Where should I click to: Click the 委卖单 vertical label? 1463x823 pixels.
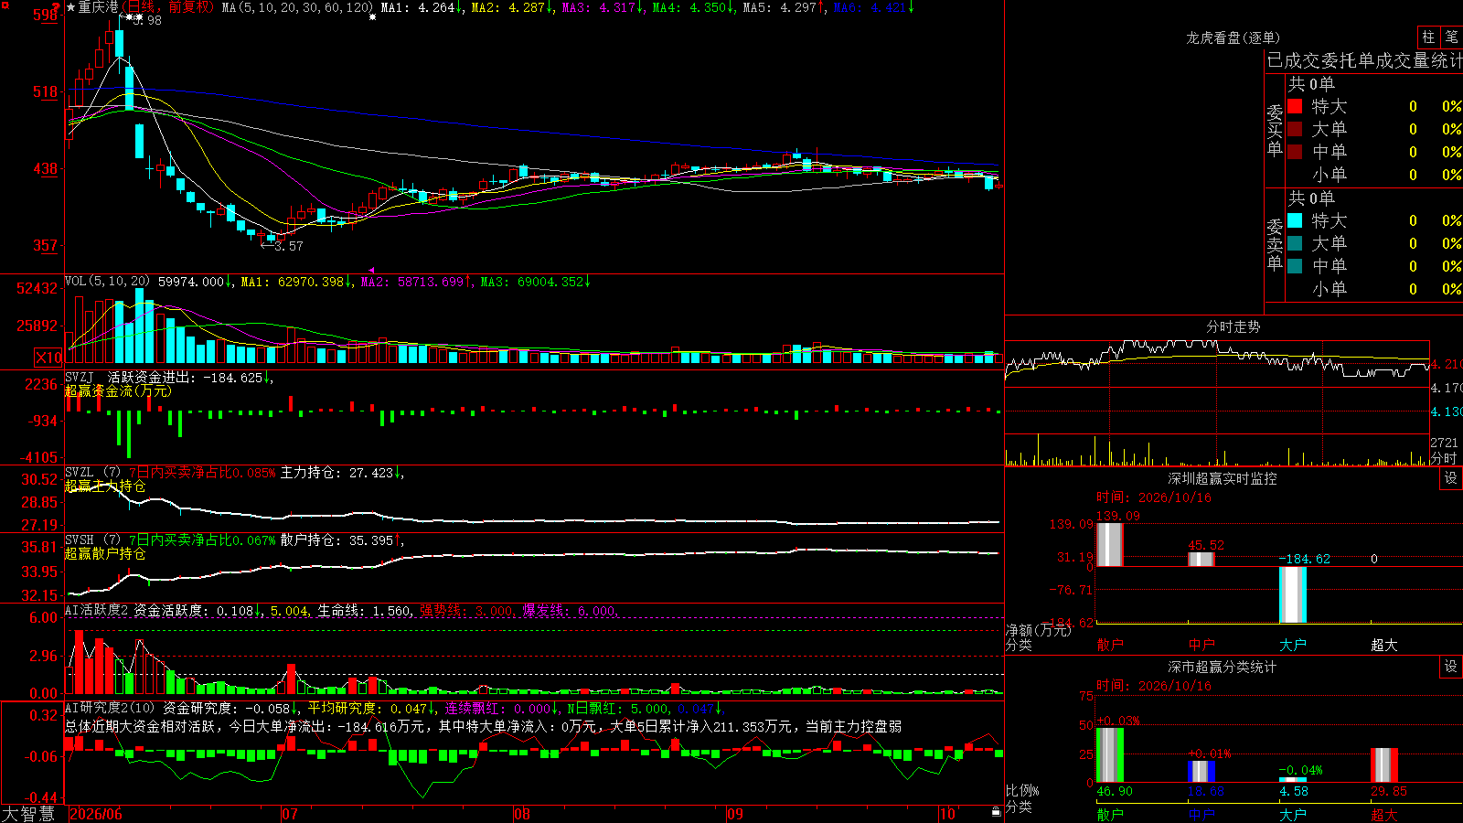click(1275, 244)
